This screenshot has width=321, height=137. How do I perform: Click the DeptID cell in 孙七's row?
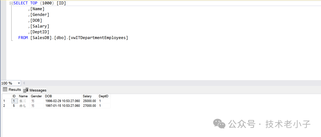(x=104, y=106)
